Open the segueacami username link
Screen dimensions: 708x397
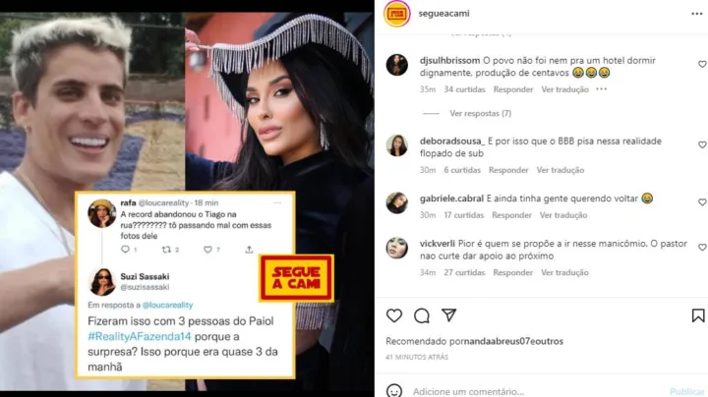[x=443, y=14]
